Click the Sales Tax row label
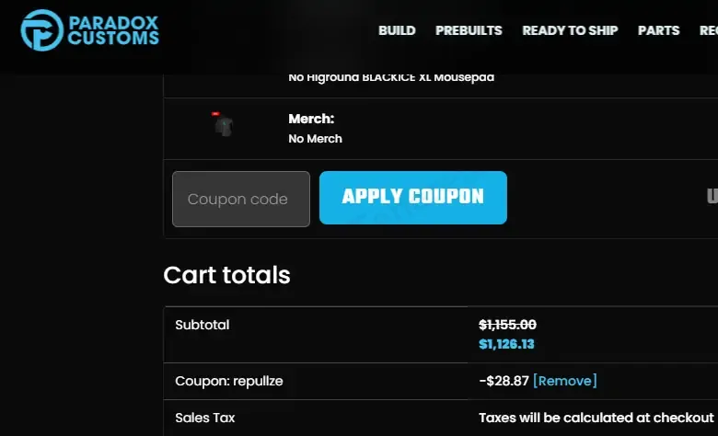 (x=204, y=418)
